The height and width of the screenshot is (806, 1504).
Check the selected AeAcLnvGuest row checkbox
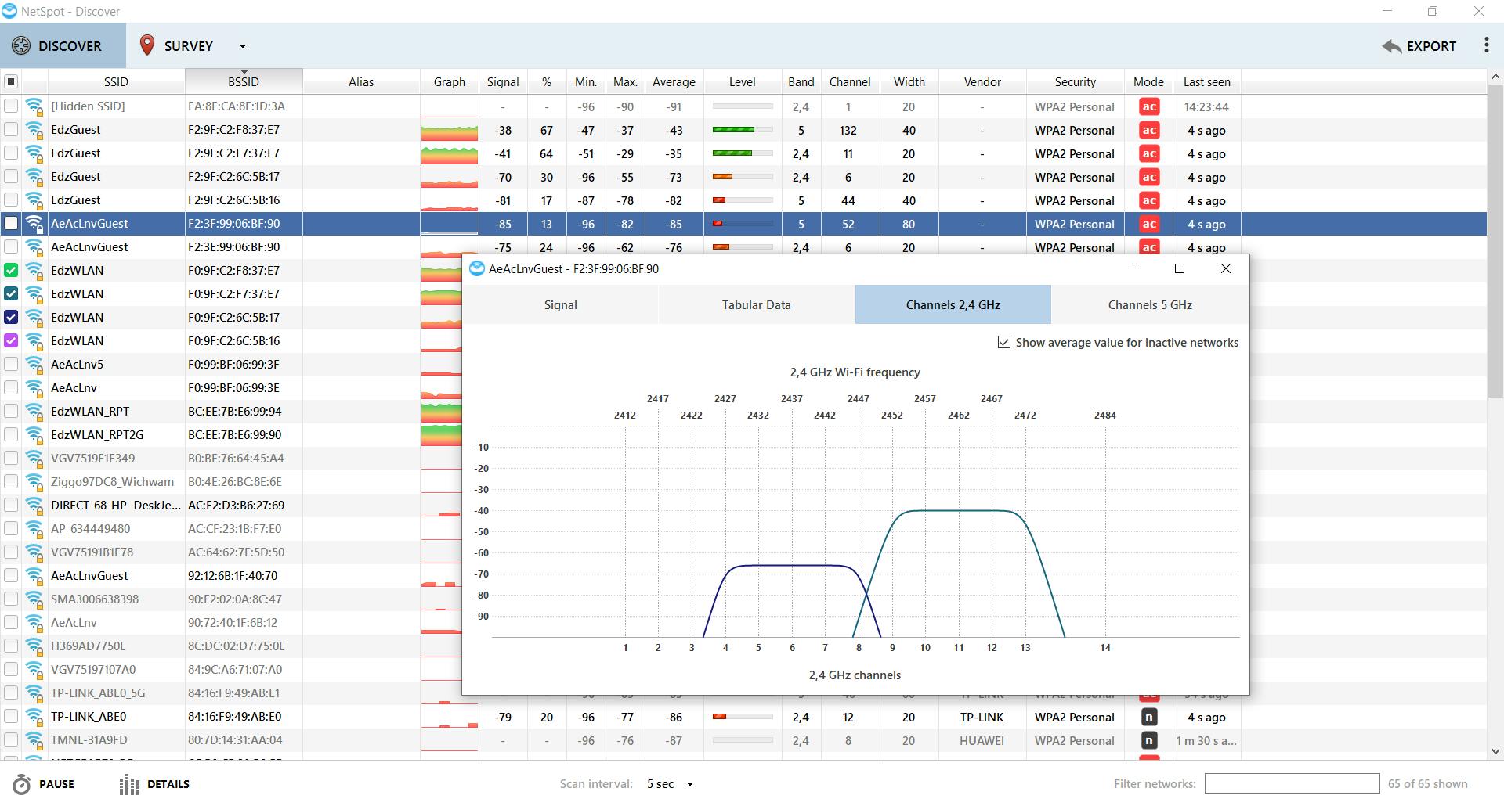[x=11, y=223]
